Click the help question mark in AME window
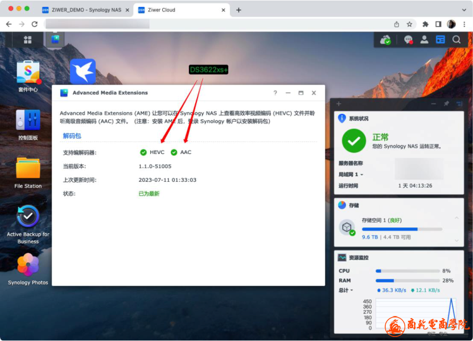The height and width of the screenshot is (341, 473). [x=275, y=93]
